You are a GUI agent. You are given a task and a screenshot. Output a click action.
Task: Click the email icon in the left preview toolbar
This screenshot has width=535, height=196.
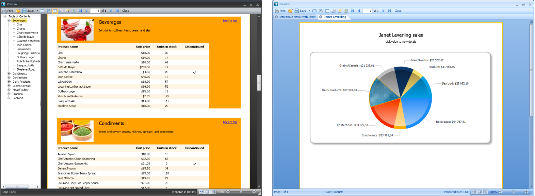[x=42, y=11]
